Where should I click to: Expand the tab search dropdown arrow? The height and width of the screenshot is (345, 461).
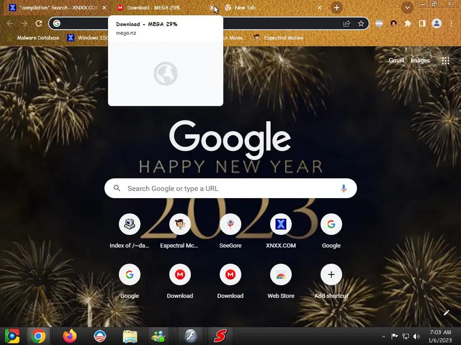point(407,8)
